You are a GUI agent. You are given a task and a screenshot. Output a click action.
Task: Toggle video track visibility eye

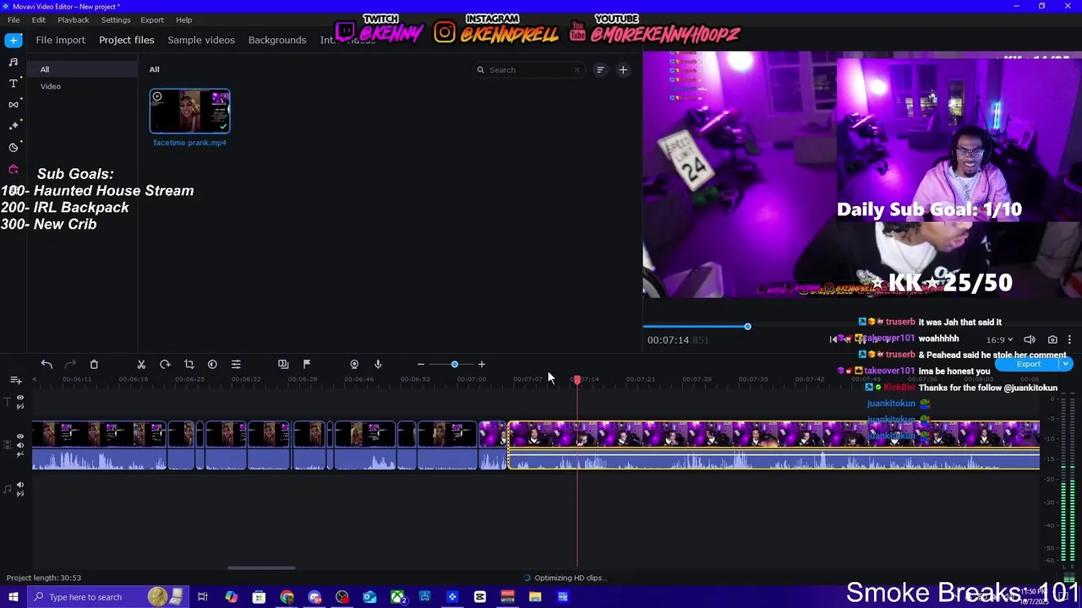[x=20, y=437]
